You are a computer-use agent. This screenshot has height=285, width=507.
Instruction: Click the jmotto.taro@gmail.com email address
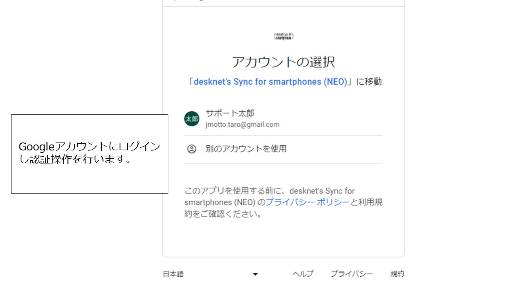pos(242,125)
